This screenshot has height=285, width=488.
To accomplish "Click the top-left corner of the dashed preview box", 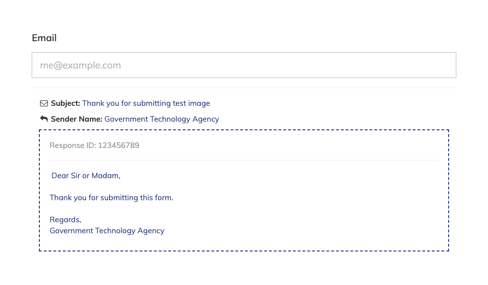I will pos(40,129).
